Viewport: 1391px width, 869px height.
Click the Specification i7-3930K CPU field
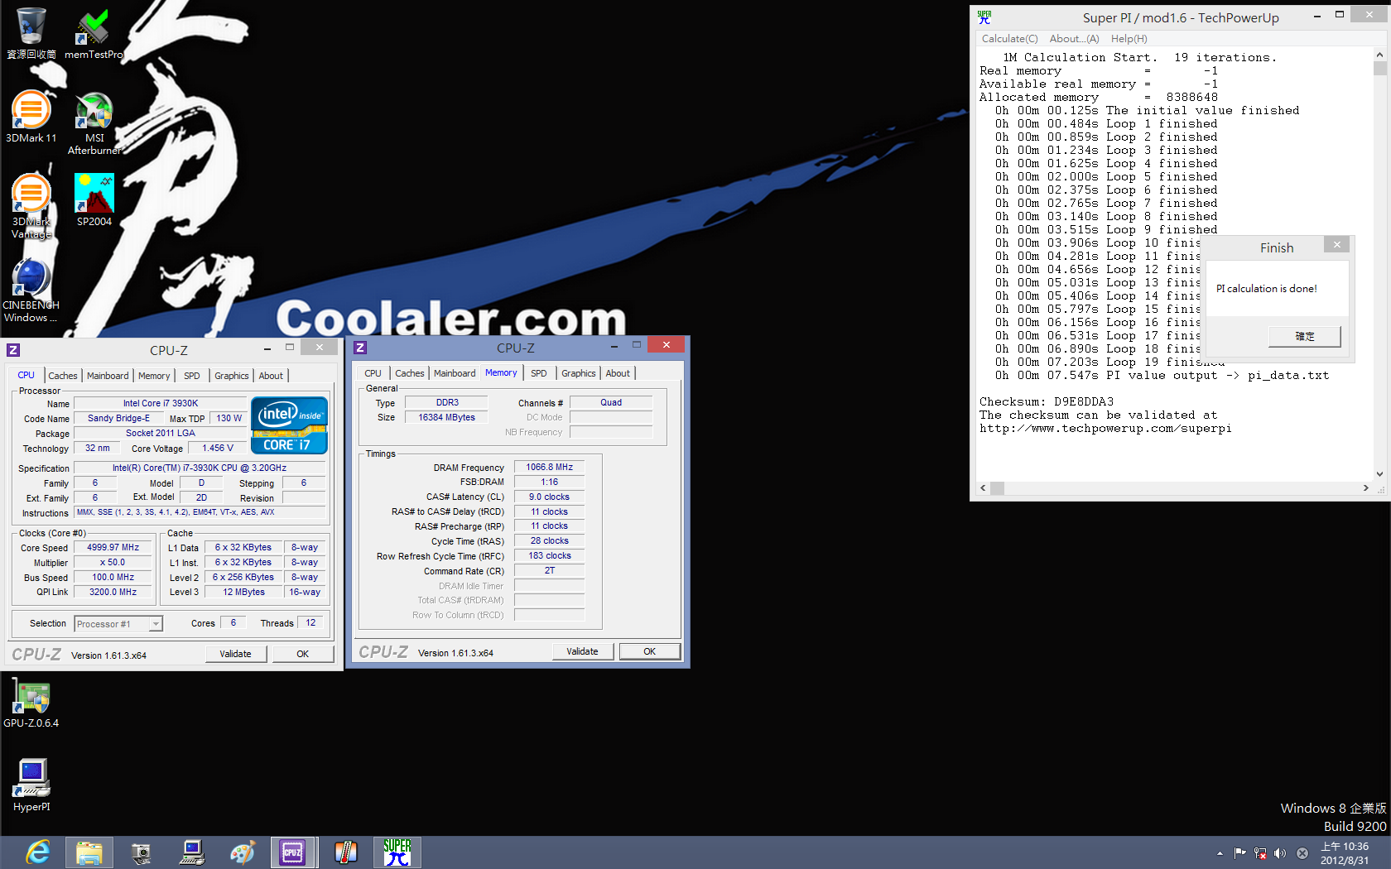(200, 468)
